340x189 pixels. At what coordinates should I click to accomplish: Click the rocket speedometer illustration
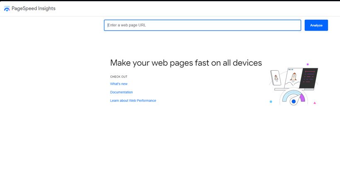pyautogui.click(x=294, y=84)
